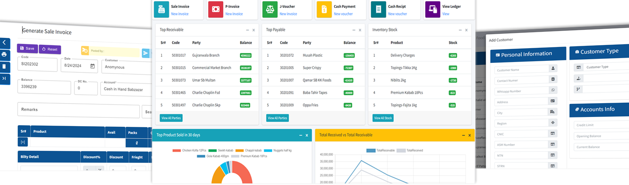Click New invoice link under J-Voucher
The image size is (629, 185).
click(x=288, y=14)
